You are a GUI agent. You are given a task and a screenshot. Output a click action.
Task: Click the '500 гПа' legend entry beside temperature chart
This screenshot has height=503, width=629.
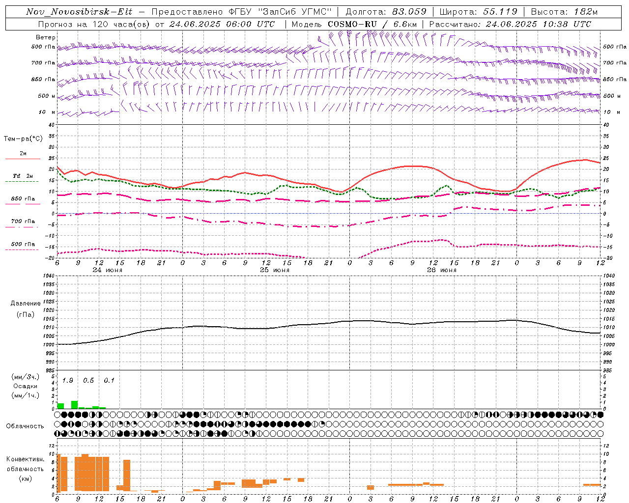(x=23, y=244)
